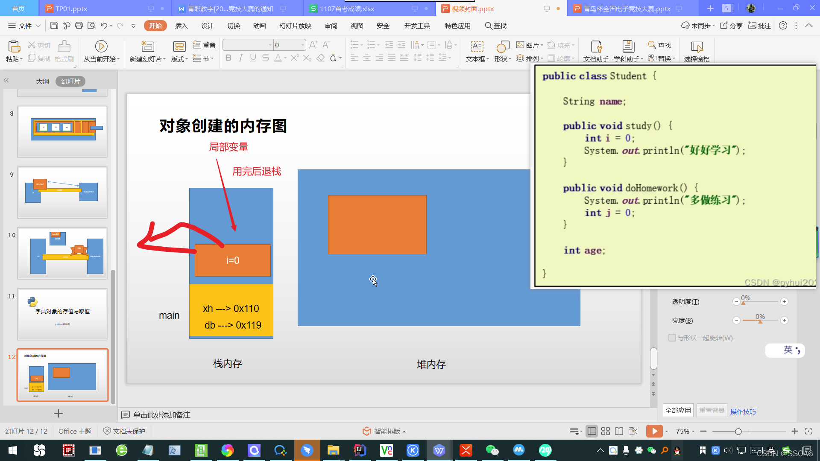This screenshot has height=461, width=820.
Task: Click the Share button
Action: (731, 26)
